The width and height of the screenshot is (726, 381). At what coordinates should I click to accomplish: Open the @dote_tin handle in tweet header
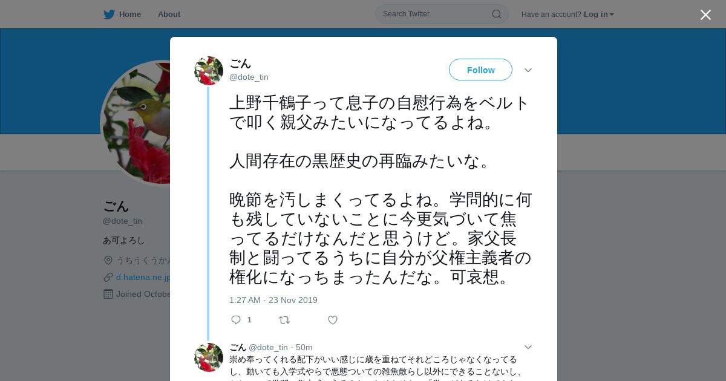point(249,77)
